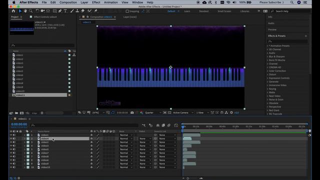Select the Rectangle shape tool

(x=54, y=11)
